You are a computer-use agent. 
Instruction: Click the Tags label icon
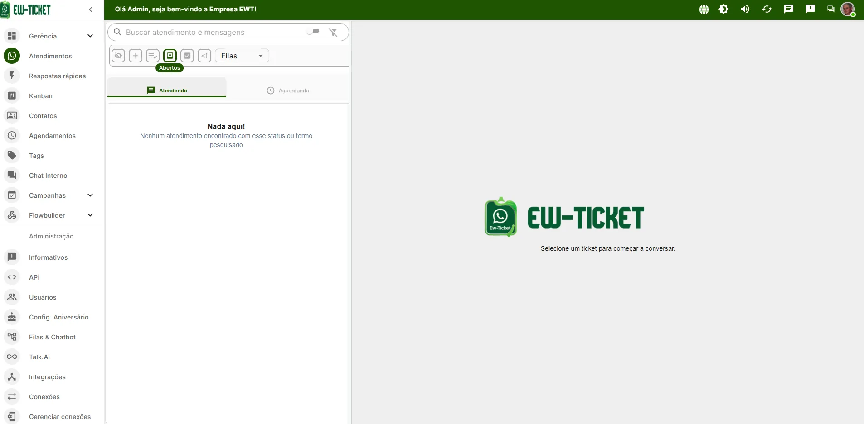click(x=12, y=156)
